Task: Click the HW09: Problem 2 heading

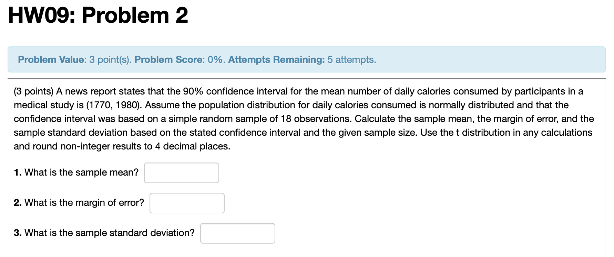Action: pos(98,15)
